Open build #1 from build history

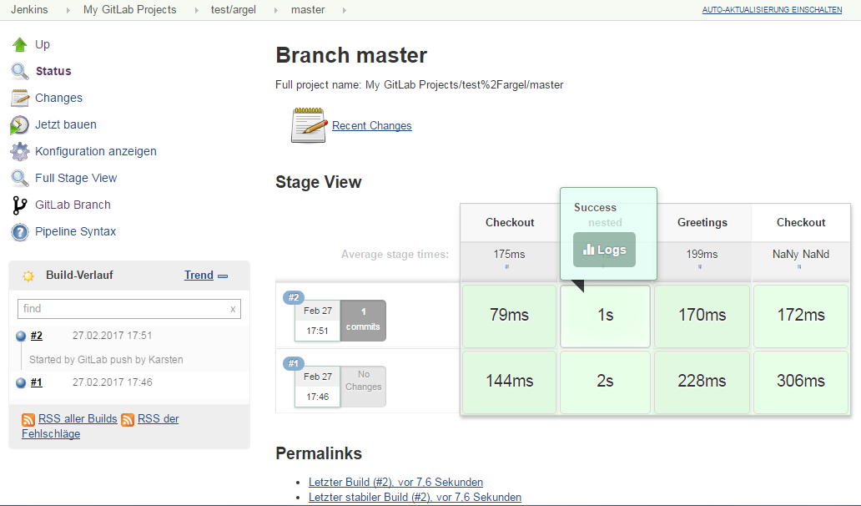[x=36, y=382]
